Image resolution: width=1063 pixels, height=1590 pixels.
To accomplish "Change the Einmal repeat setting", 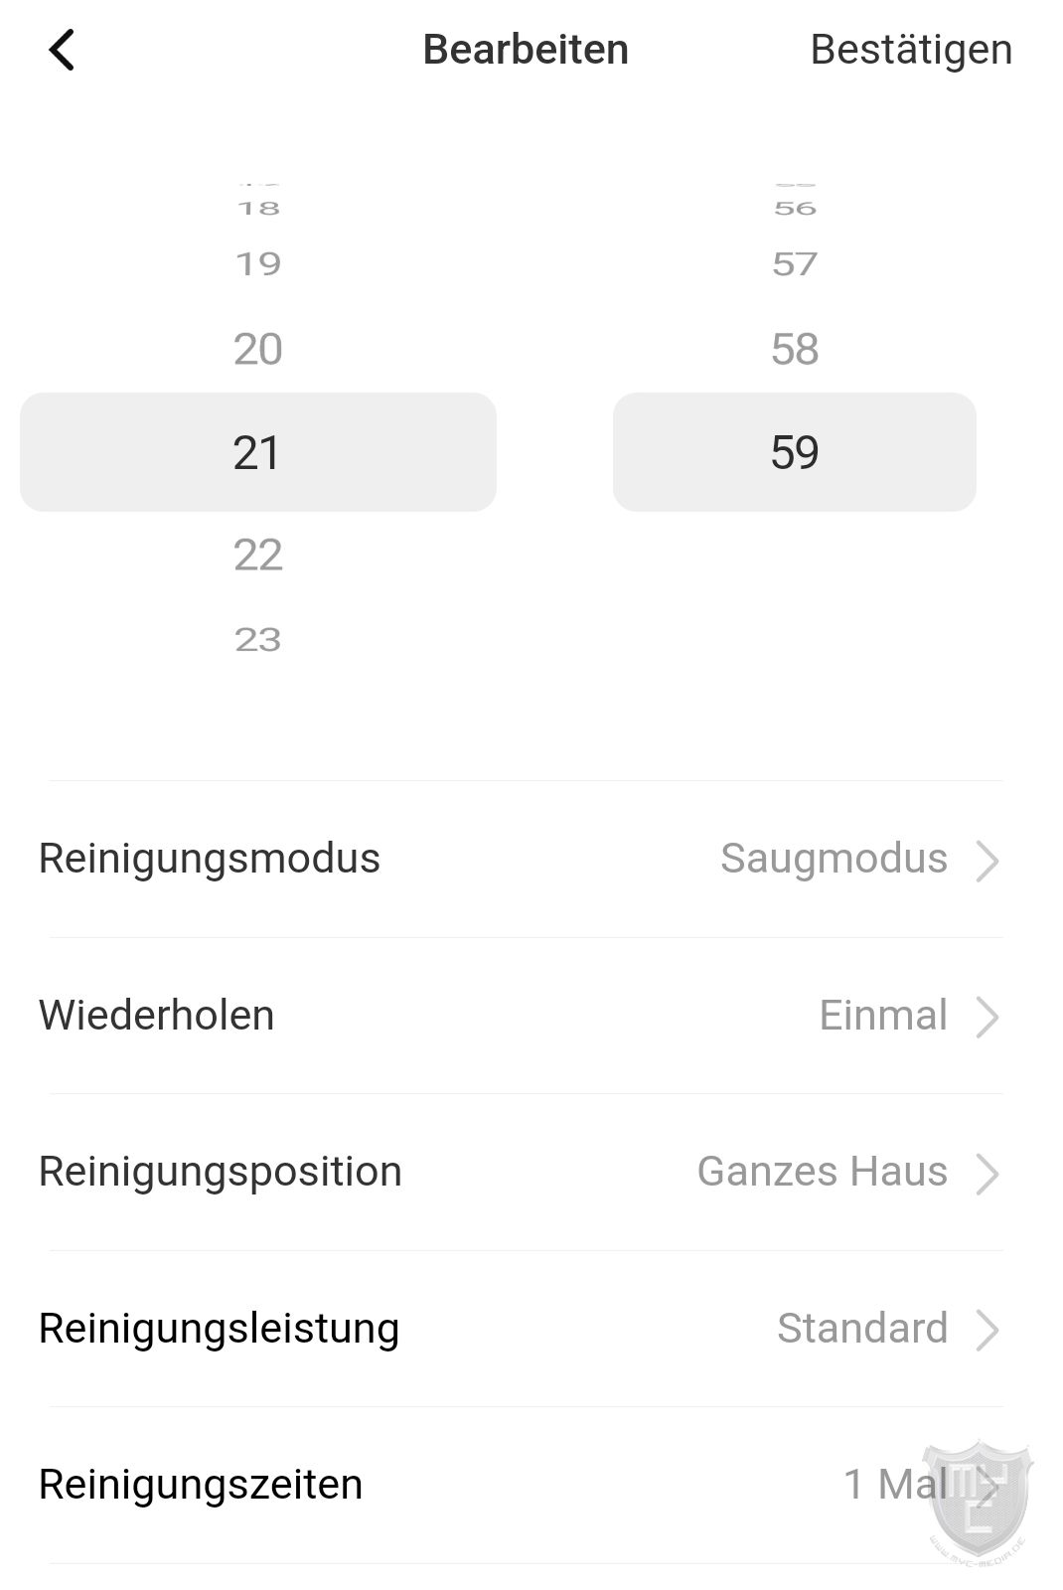I will (x=883, y=1016).
